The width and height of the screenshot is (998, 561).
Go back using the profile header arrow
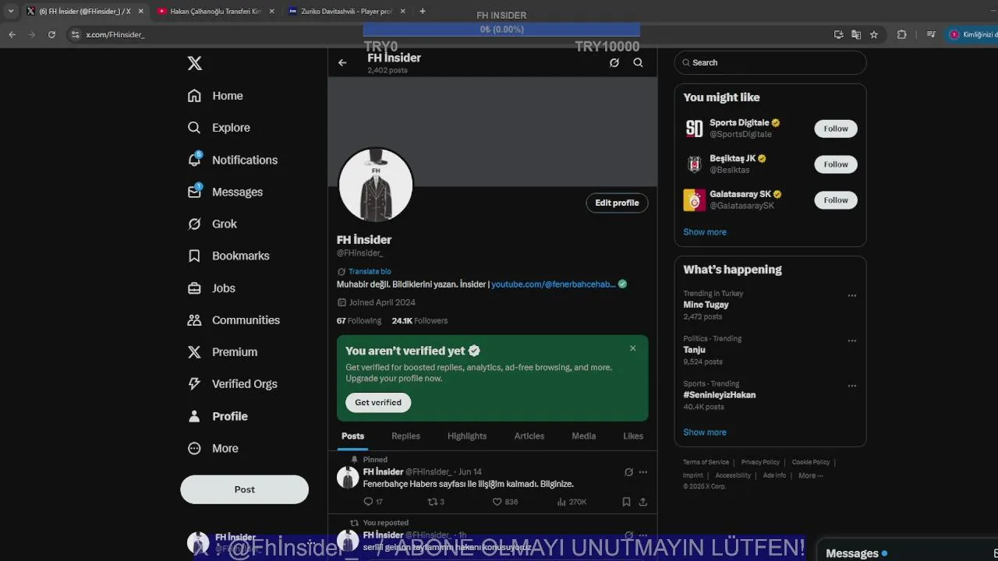pyautogui.click(x=342, y=62)
